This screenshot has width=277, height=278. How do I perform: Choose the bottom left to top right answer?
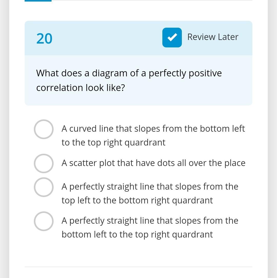pyautogui.click(x=150, y=227)
